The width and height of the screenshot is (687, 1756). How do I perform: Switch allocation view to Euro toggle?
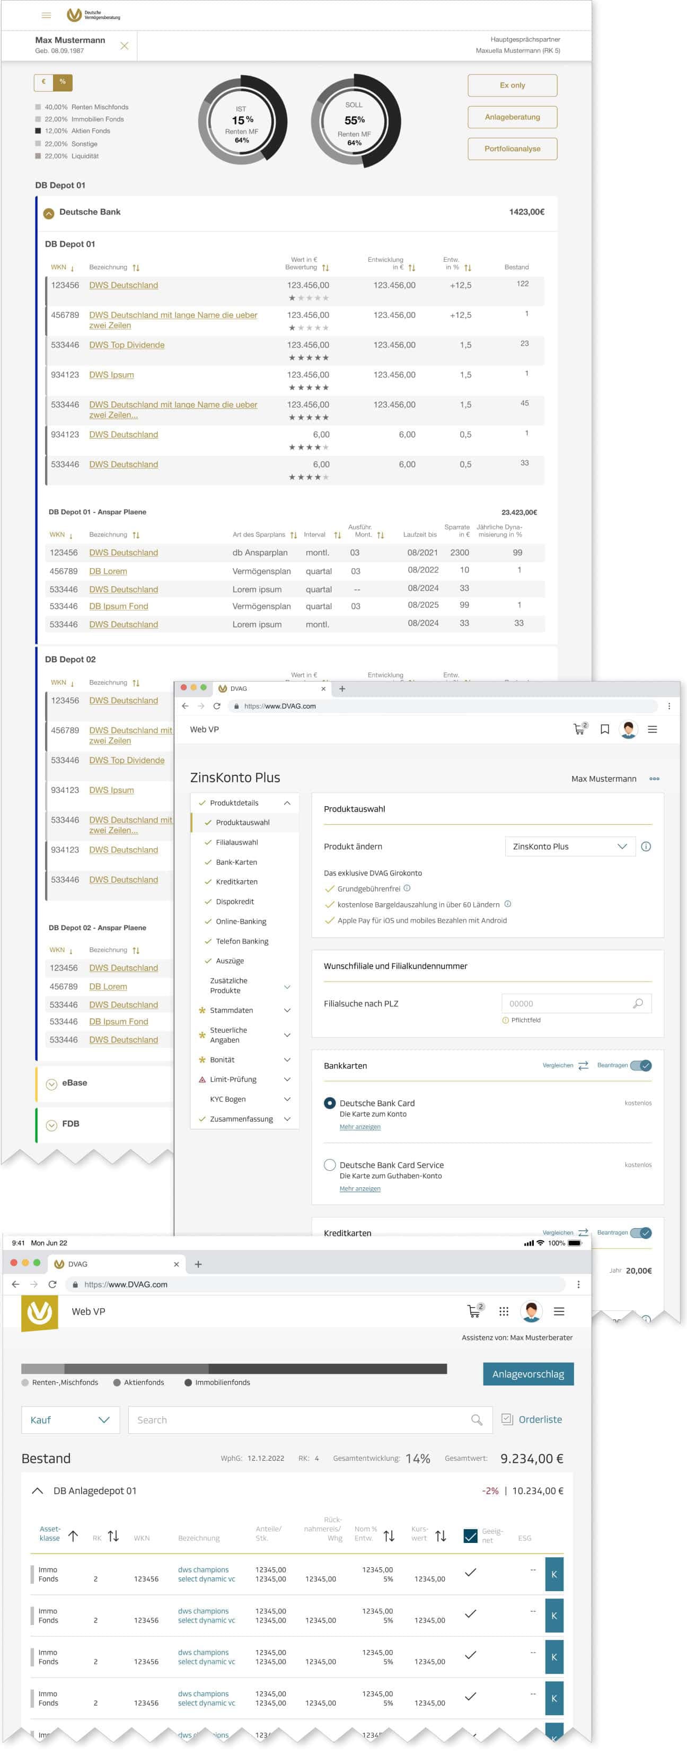(x=43, y=82)
